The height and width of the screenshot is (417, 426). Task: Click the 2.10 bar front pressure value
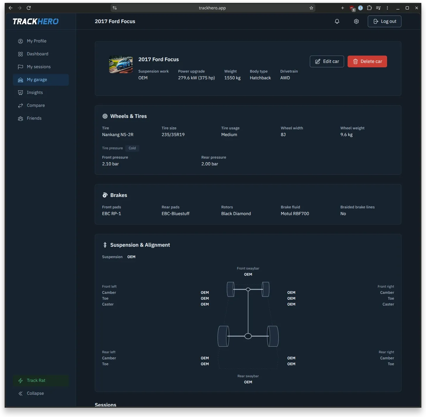coord(110,164)
